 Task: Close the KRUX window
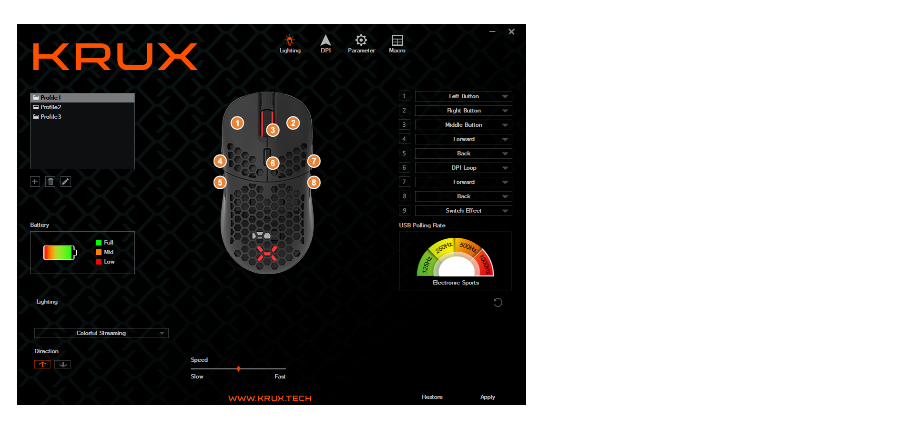(511, 31)
